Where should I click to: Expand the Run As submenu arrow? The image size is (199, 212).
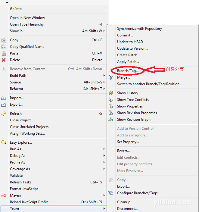point(104,149)
